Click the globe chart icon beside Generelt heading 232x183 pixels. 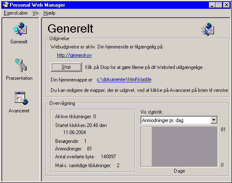tap(207, 29)
